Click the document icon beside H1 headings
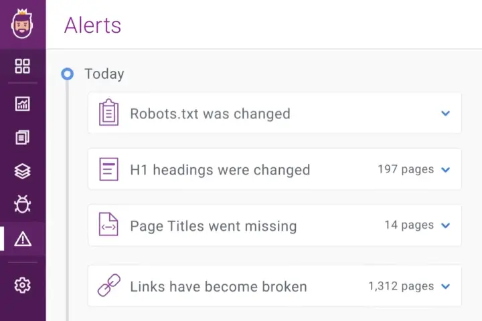This screenshot has width=482, height=321. tap(108, 169)
